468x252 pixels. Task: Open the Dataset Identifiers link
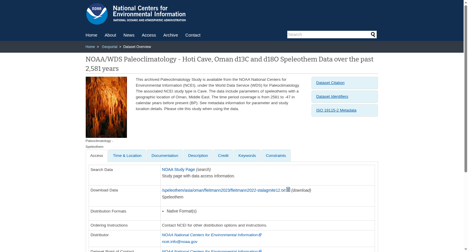click(x=332, y=97)
